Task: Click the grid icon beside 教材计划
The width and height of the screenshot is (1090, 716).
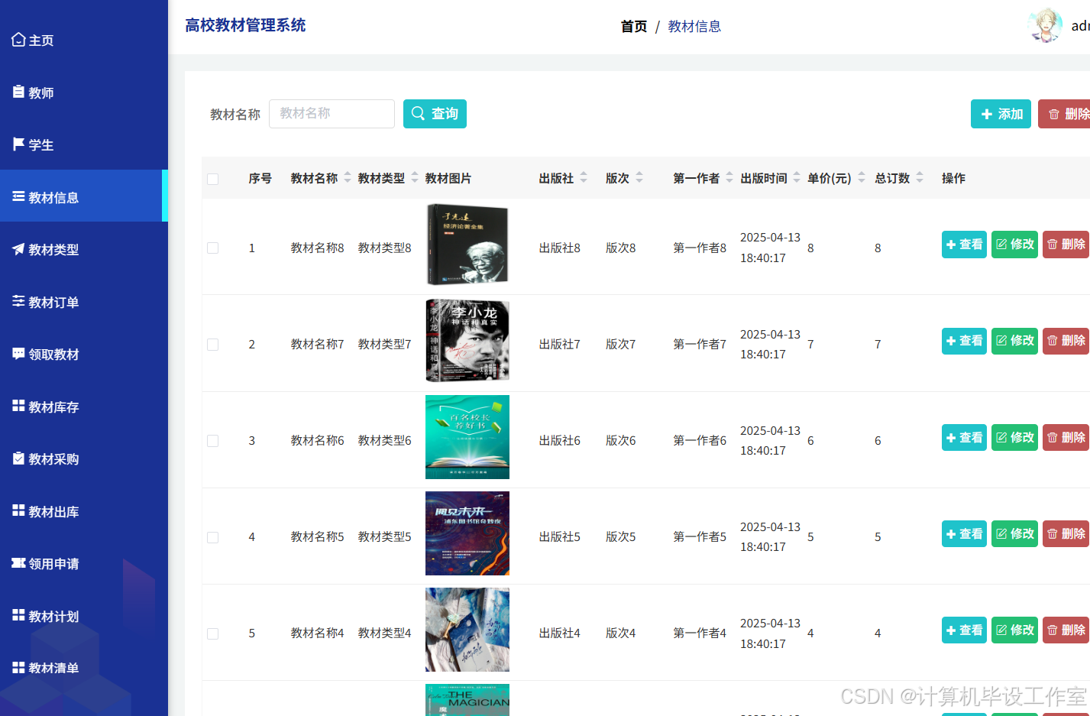Action: click(x=18, y=615)
